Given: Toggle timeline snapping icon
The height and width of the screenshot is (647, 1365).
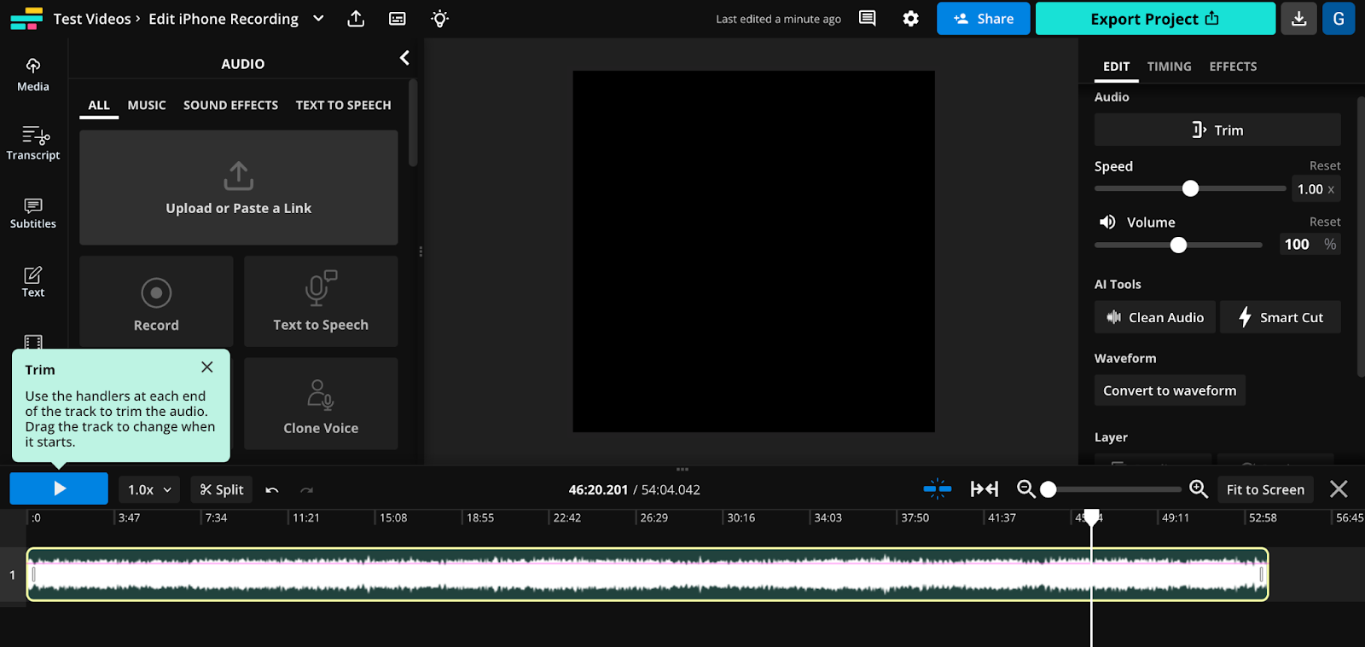Looking at the screenshot, I should point(937,489).
